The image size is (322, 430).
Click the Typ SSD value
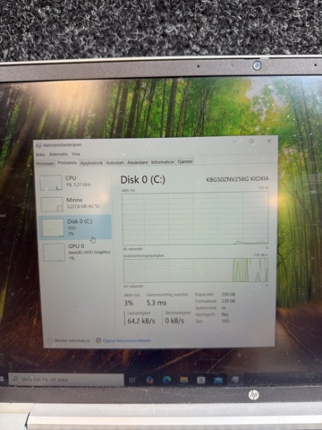pyautogui.click(x=225, y=321)
